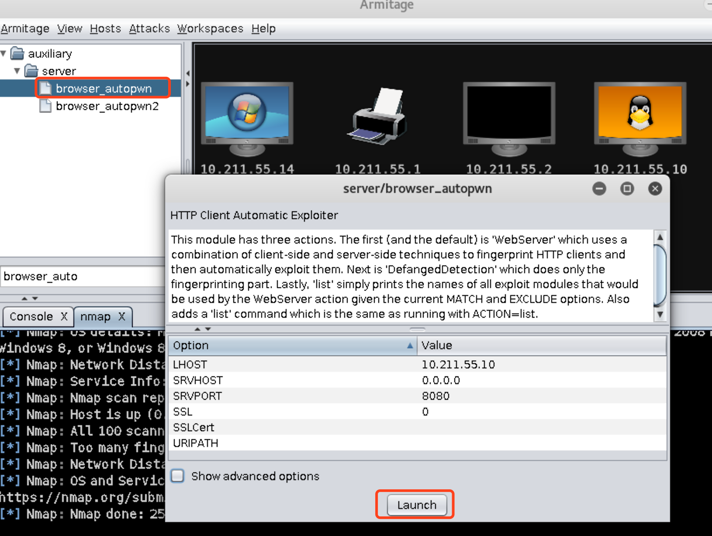Viewport: 712px width, 536px height.
Task: Collapse description pane using splitter up arrow
Action: pos(197,329)
